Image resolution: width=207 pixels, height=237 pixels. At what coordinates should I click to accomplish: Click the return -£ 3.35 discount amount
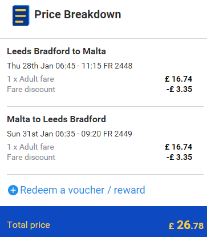(179, 157)
